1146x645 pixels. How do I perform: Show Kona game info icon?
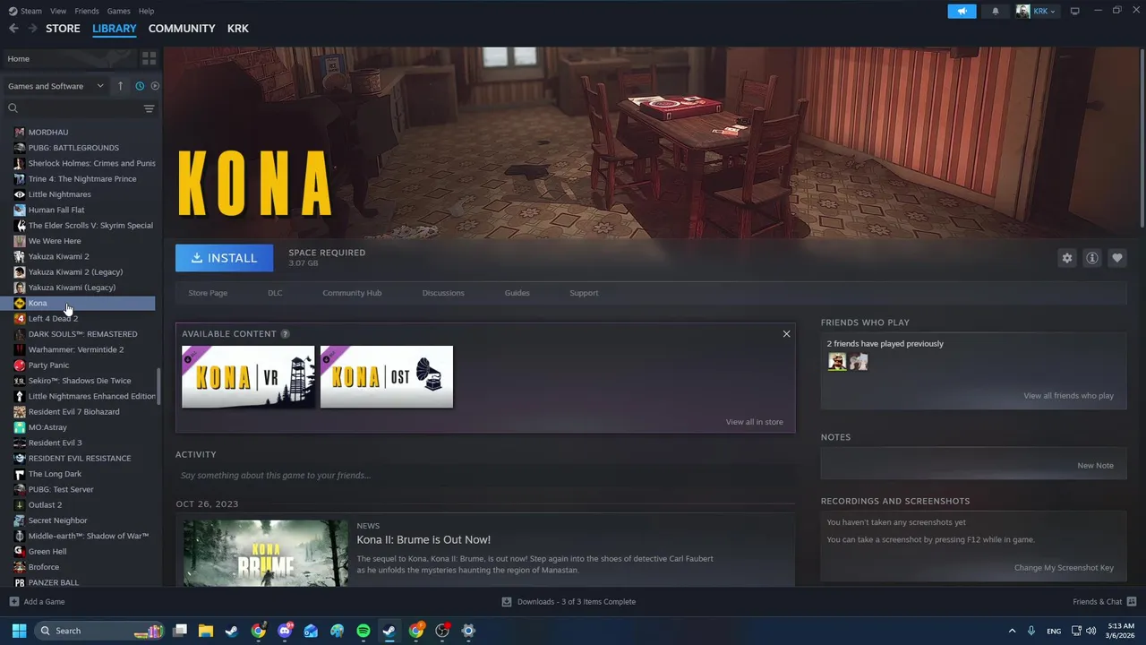[x=1092, y=258]
